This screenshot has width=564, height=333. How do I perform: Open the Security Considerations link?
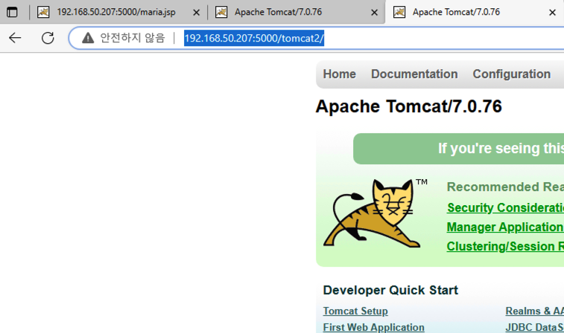tap(505, 208)
